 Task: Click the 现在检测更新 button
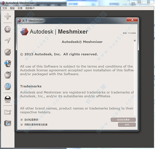pyautogui.click(x=123, y=120)
